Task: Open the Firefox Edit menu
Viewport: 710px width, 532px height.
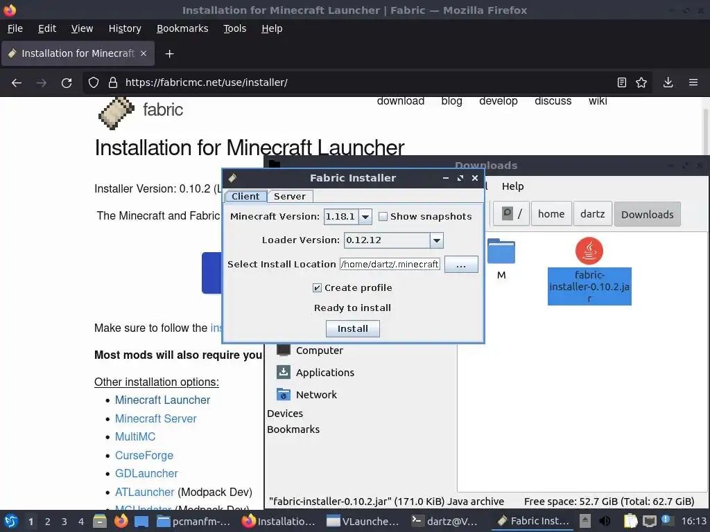Action: pos(47,28)
